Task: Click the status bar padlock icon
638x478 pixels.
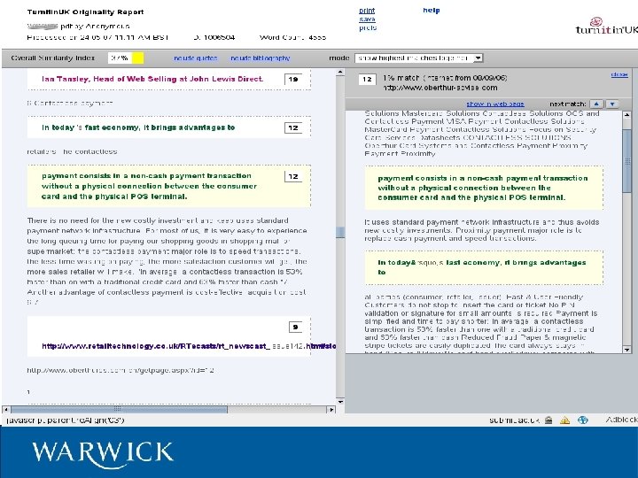Action: tap(549, 420)
